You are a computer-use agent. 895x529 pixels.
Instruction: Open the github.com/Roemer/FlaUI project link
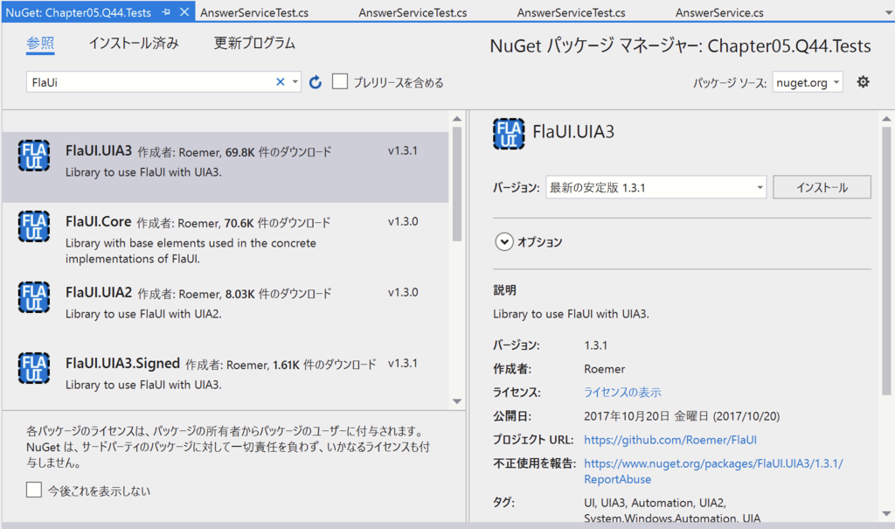670,440
